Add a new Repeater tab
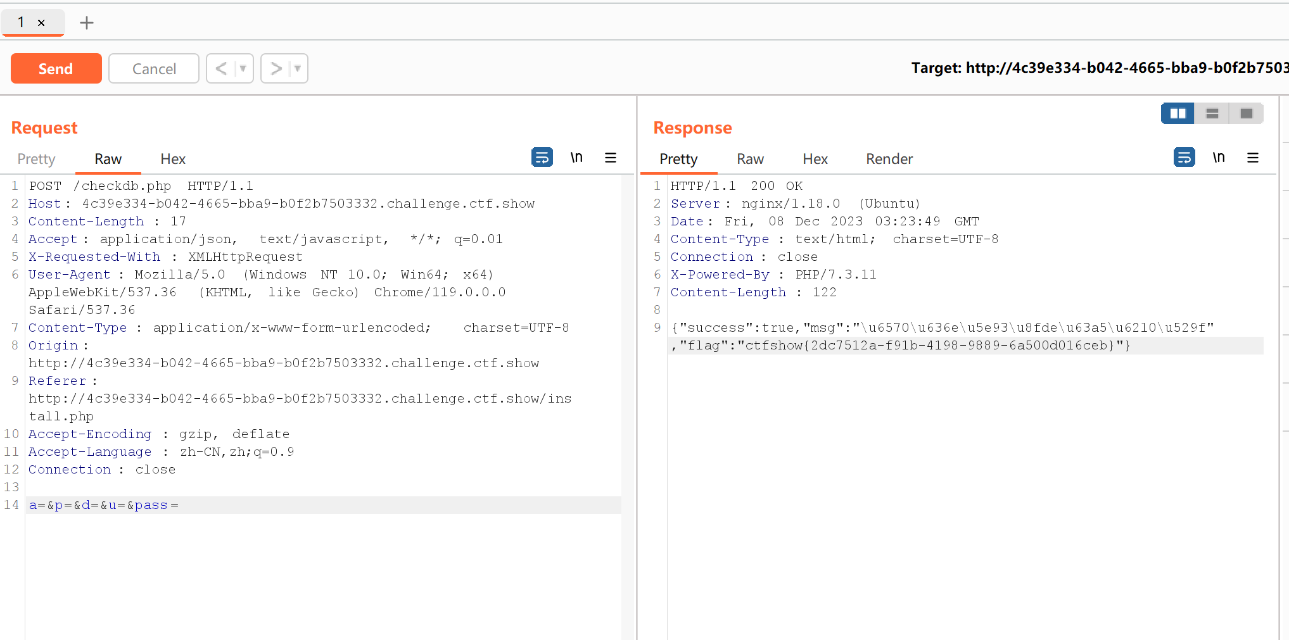 coord(87,23)
